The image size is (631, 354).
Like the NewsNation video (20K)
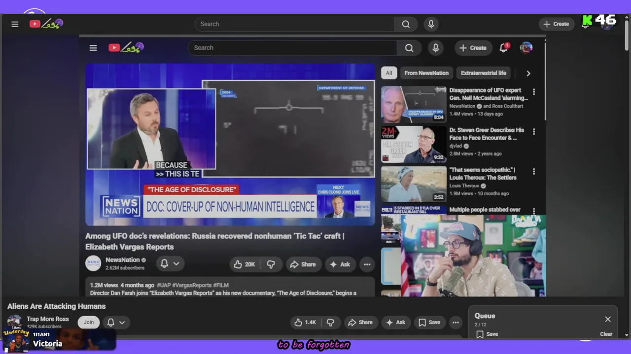point(245,265)
